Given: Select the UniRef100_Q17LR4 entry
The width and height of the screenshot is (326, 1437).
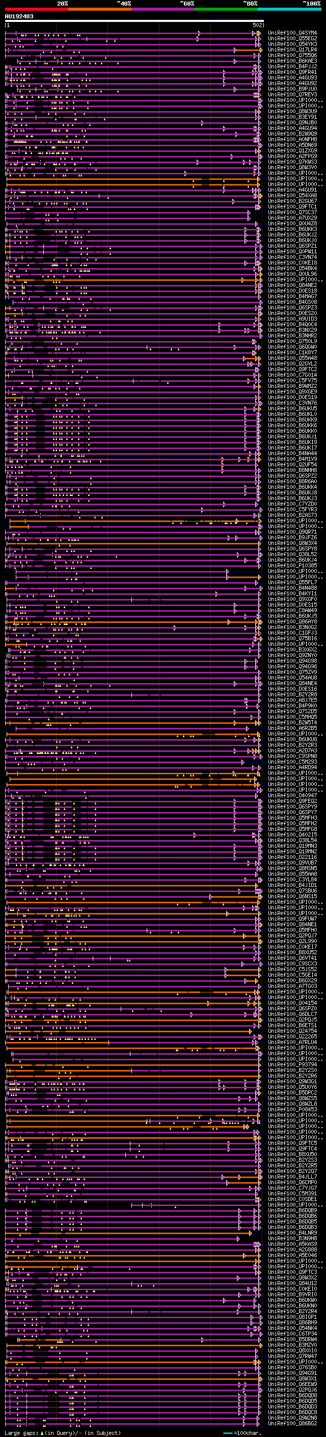Looking at the screenshot, I should pos(292,49).
